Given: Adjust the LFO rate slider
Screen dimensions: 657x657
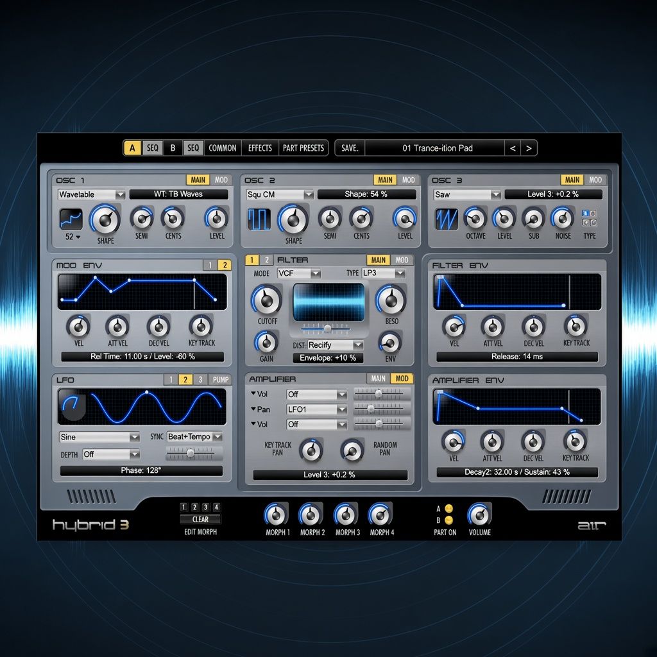Looking at the screenshot, I should [191, 453].
